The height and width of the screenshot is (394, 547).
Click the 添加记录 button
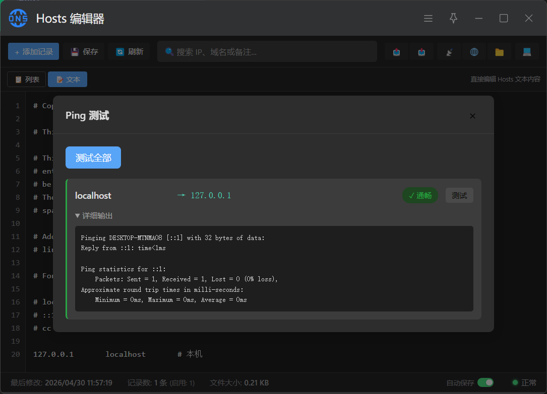click(33, 51)
